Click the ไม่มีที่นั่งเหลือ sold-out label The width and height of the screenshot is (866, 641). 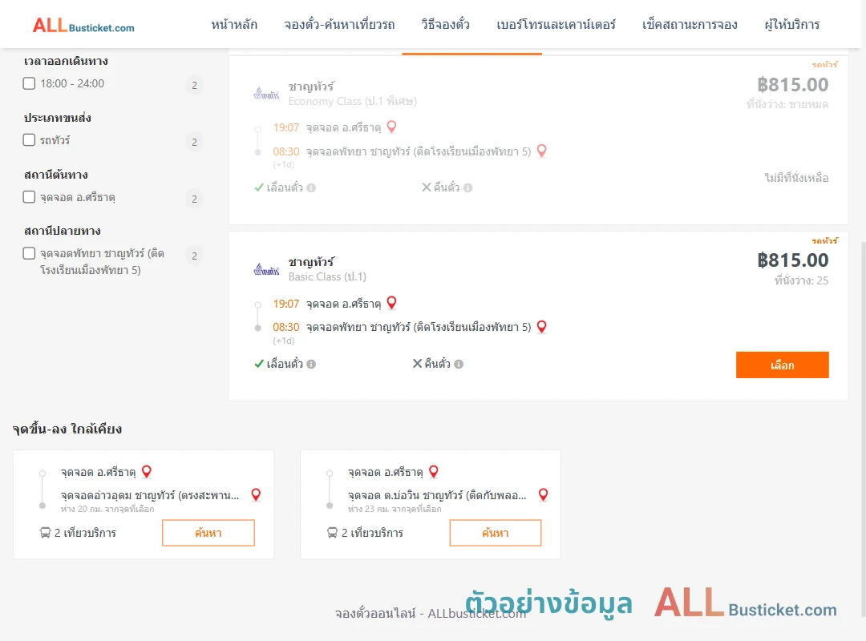pos(796,178)
